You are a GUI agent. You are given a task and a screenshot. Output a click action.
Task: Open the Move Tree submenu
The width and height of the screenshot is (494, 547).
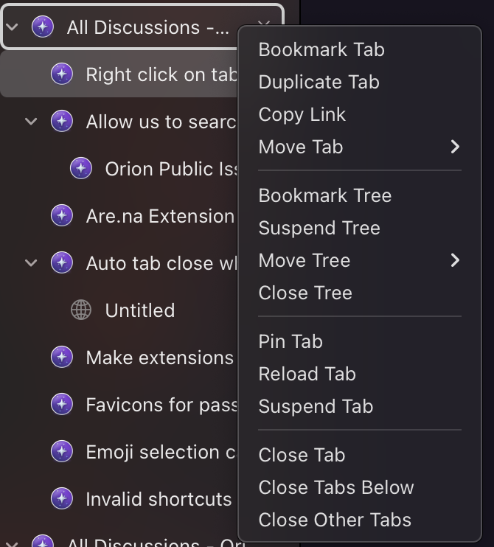click(x=359, y=260)
